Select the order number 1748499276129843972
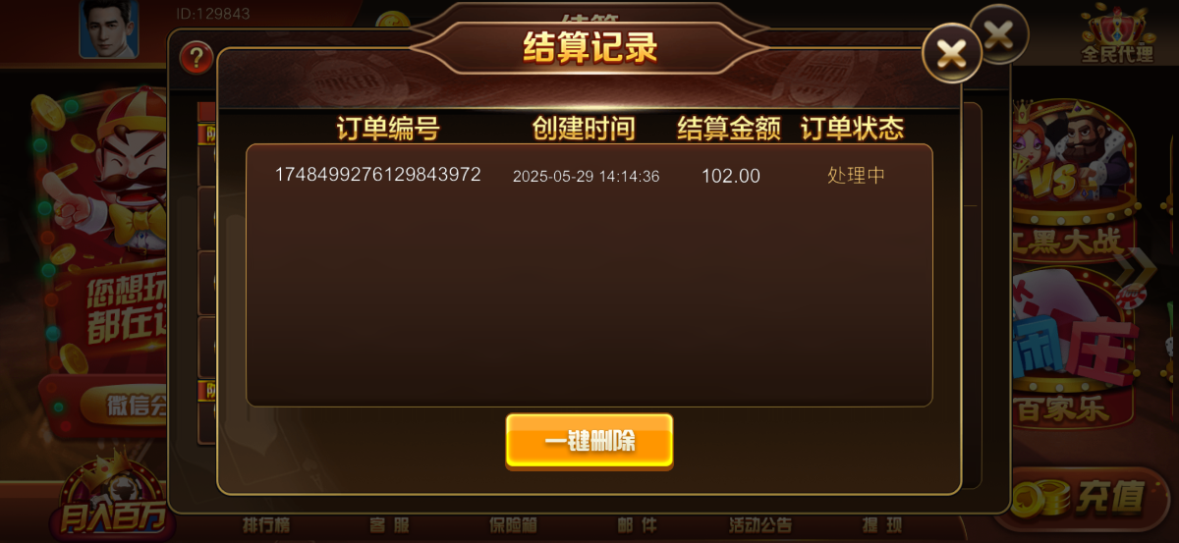The image size is (1179, 543). pos(377,175)
